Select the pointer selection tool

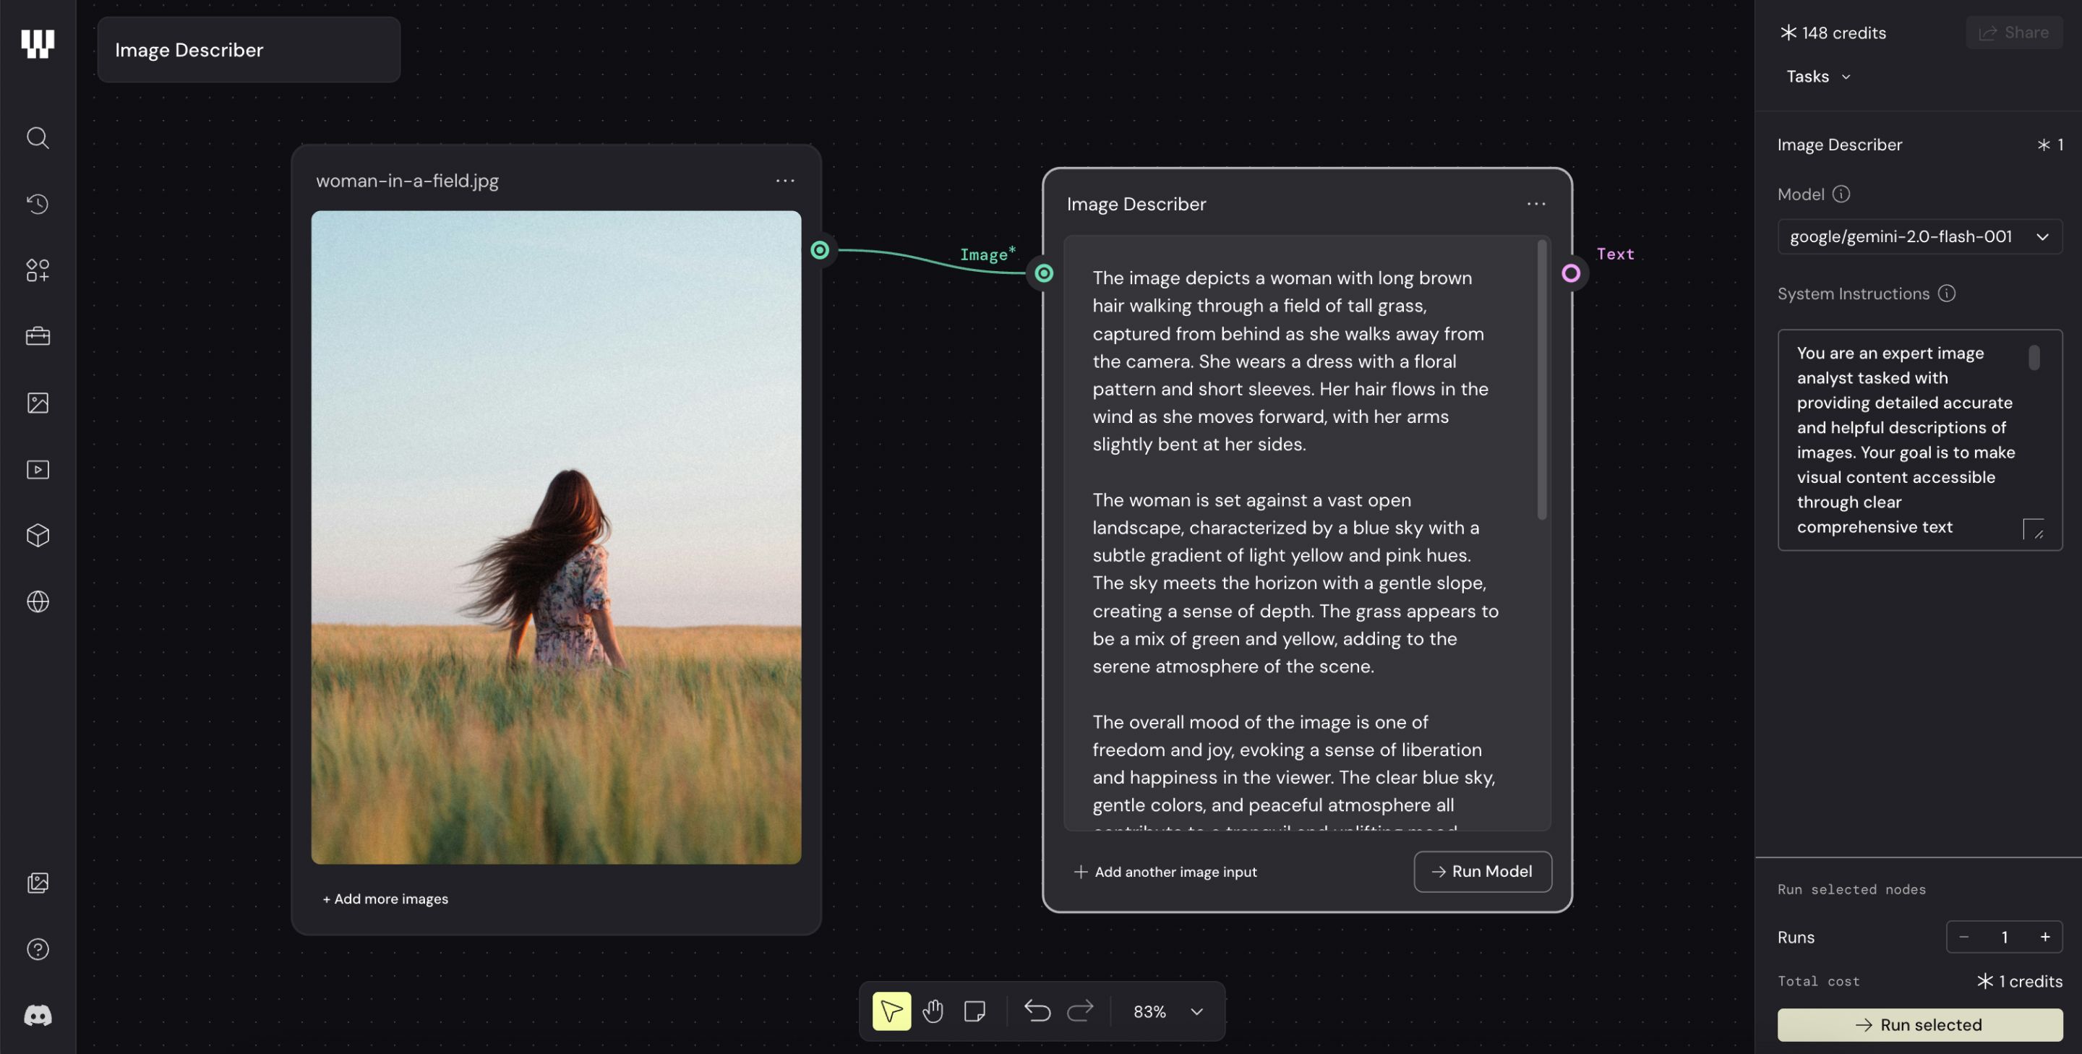click(891, 1011)
